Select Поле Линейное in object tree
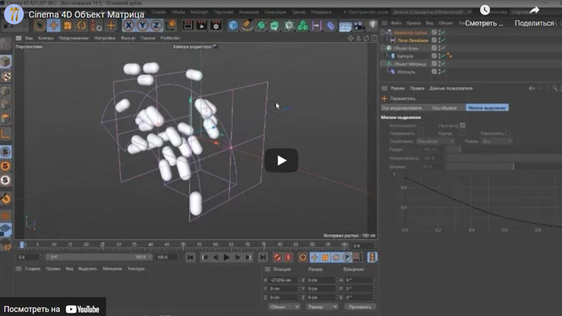Viewport: 562px width, 316px height. (x=412, y=40)
